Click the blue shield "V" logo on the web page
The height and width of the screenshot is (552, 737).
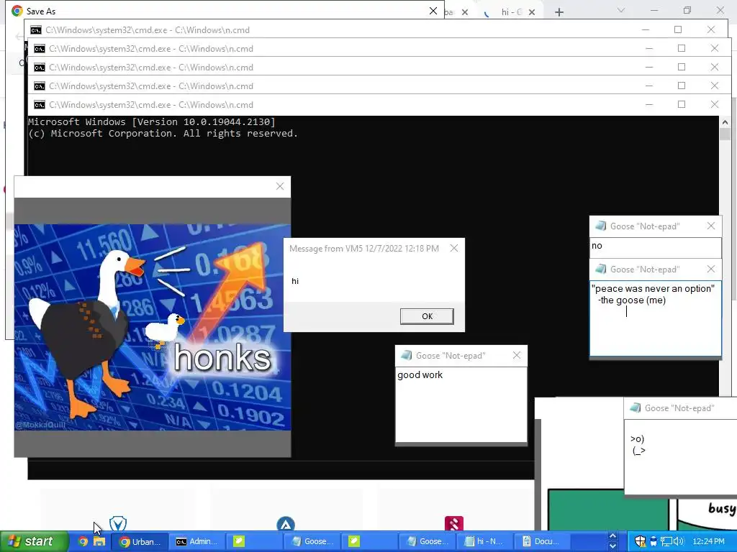click(118, 524)
